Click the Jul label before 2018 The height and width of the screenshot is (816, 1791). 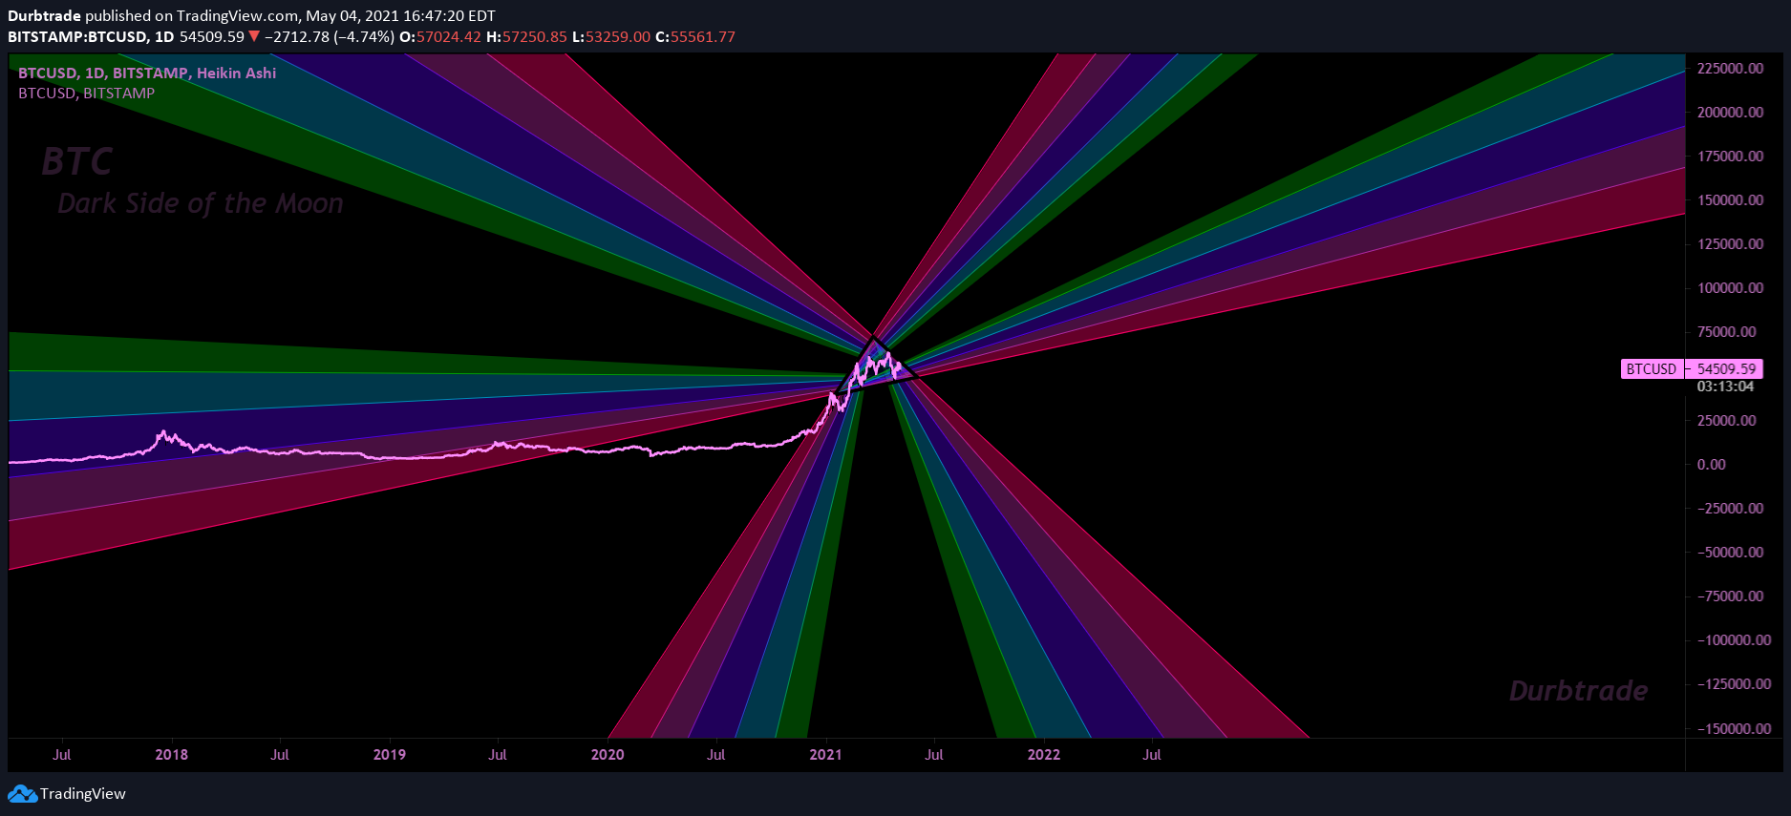point(62,755)
